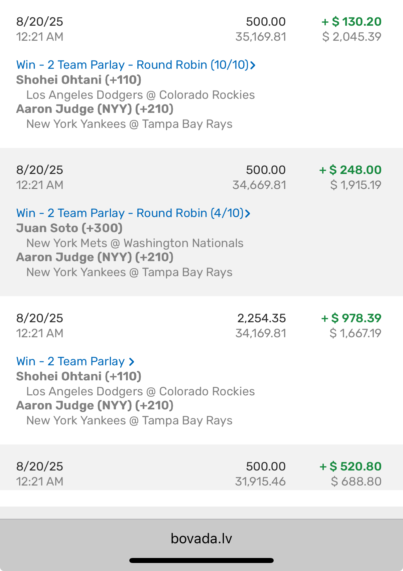The height and width of the screenshot is (571, 403).
Task: Tap the $ 688.80 balance figure
Action: point(356,482)
